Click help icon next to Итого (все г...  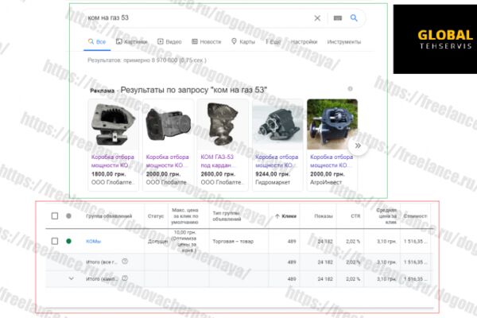125,262
